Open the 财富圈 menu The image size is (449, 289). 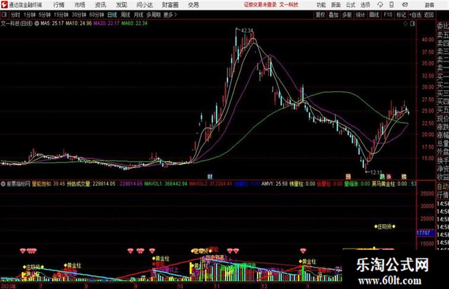[170, 5]
